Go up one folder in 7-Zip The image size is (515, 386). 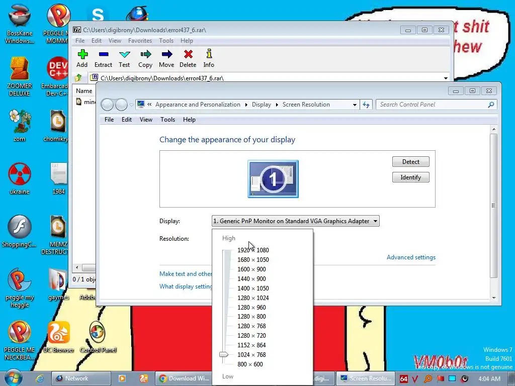coord(78,78)
